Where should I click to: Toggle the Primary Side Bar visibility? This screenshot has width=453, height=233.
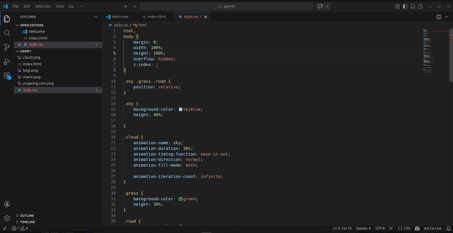point(405,6)
